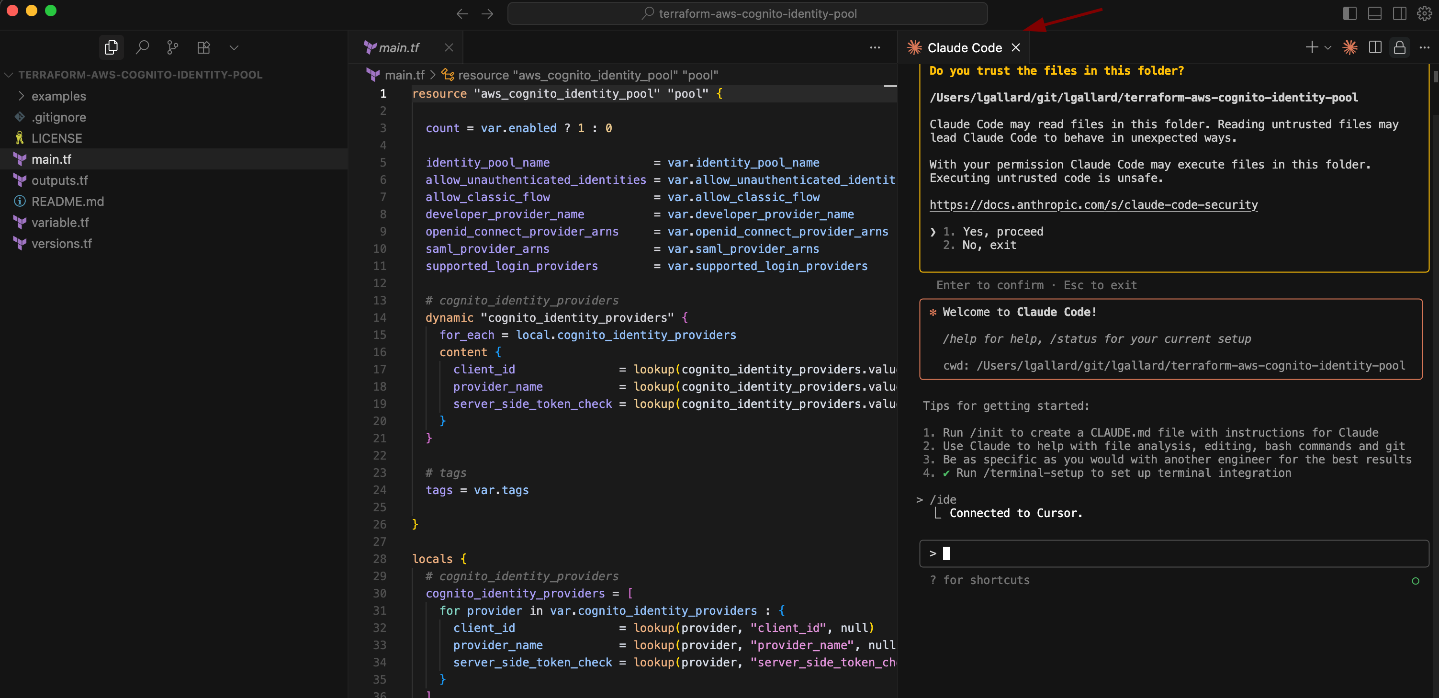Click 'locals {' on line 28
The height and width of the screenshot is (698, 1439).
click(439, 559)
